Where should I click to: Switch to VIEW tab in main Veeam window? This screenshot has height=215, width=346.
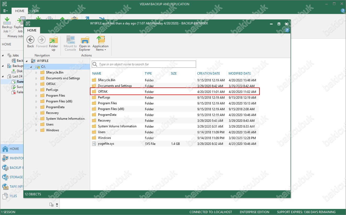[x=35, y=11]
